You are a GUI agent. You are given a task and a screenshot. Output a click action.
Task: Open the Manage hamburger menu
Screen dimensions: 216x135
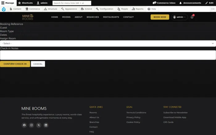point(8,3)
